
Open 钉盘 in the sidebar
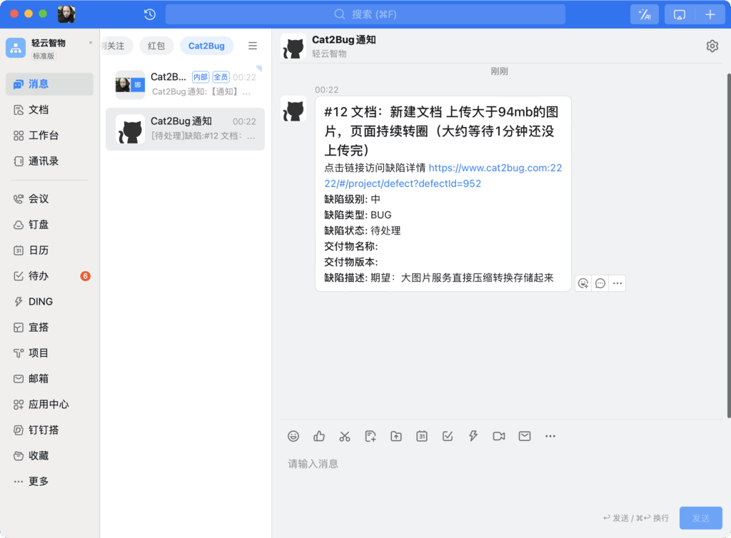point(49,225)
